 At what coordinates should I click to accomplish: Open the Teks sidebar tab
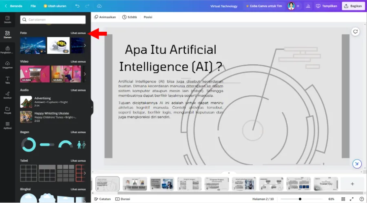pyautogui.click(x=7, y=80)
